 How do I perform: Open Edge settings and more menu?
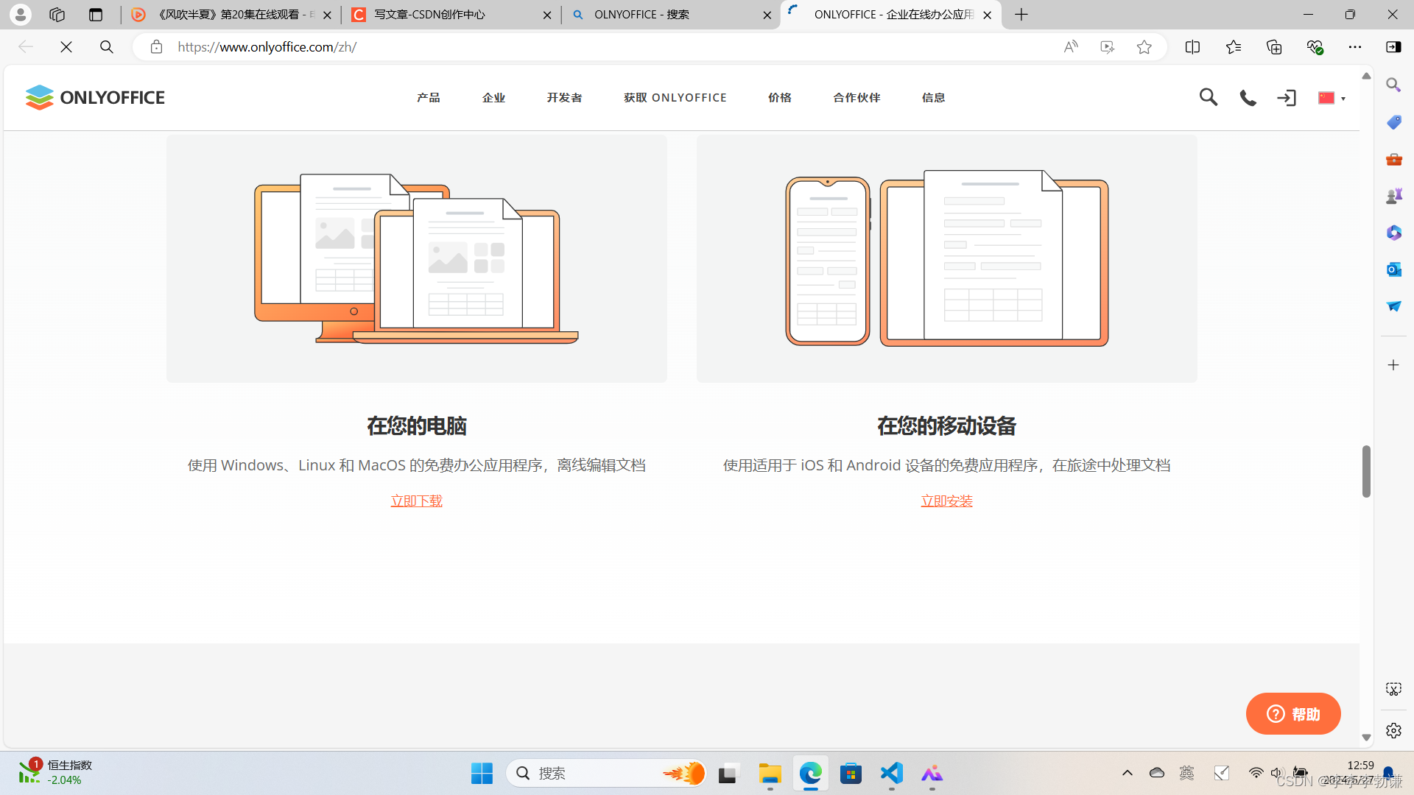pos(1355,47)
